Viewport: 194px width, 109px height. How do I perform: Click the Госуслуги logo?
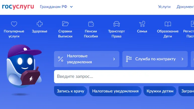(x=18, y=7)
